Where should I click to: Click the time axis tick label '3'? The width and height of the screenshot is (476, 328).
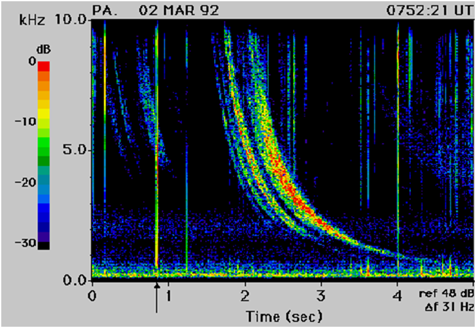pos(321,296)
